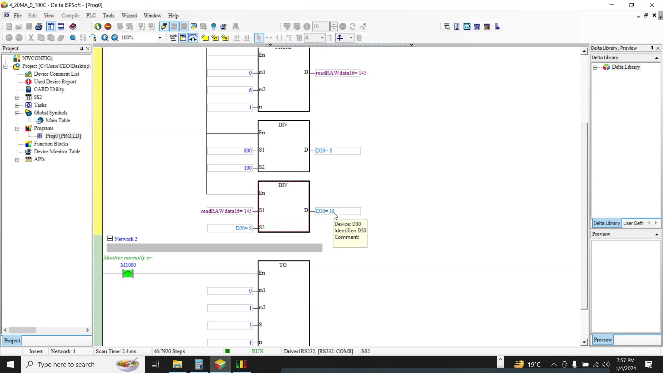Open Device Monitor Table item
Image resolution: width=663 pixels, height=373 pixels.
[57, 152]
